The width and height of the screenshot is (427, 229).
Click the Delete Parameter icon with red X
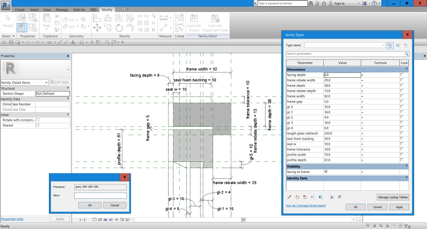coord(305,197)
